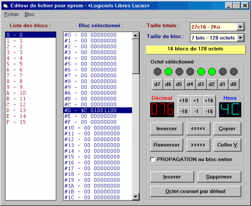
Task: Click the +16 increment button
Action: coord(209,100)
